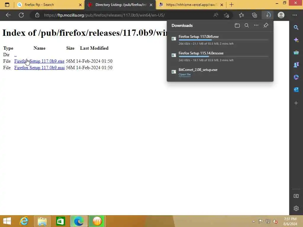Click the Name column header
This screenshot has height=227, width=303.
[39, 48]
